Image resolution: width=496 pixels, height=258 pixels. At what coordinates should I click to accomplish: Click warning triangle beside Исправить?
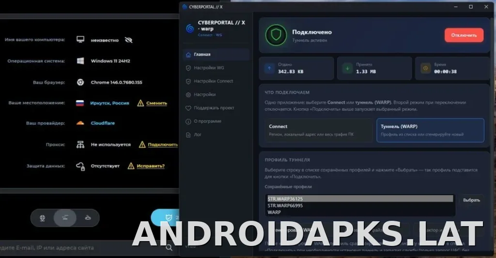[x=131, y=166]
